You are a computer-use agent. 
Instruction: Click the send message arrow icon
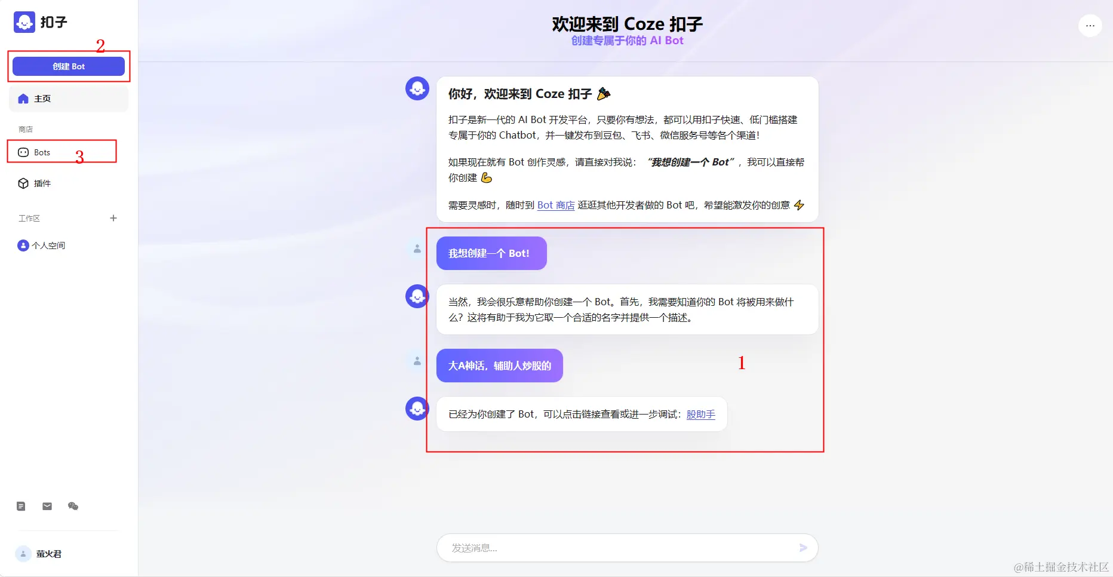[x=803, y=548]
